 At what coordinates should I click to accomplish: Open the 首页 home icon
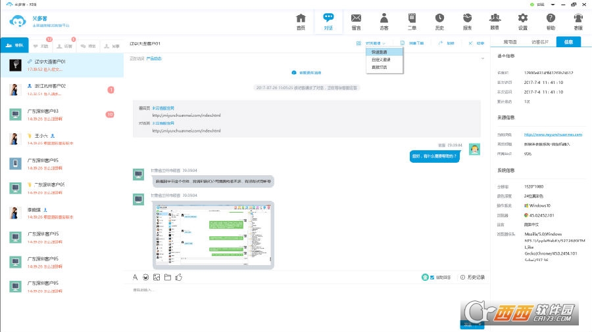click(301, 22)
